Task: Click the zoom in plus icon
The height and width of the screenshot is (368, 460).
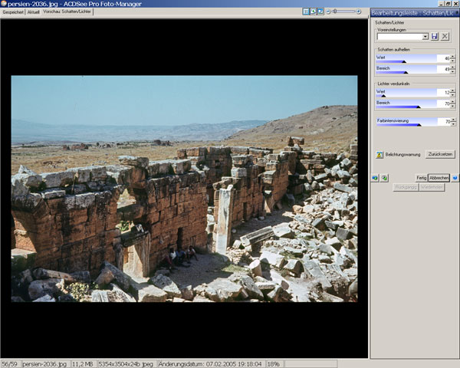Action: click(360, 11)
